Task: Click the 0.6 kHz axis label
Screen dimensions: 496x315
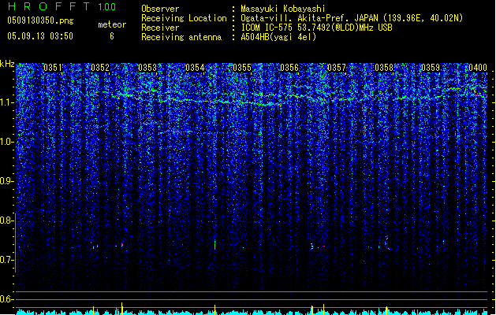Action: [x=7, y=299]
